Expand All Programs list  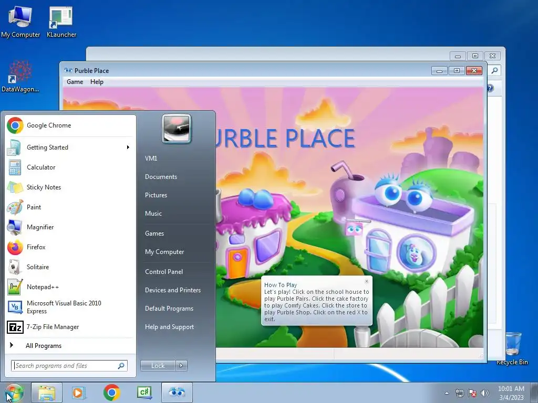(x=70, y=346)
